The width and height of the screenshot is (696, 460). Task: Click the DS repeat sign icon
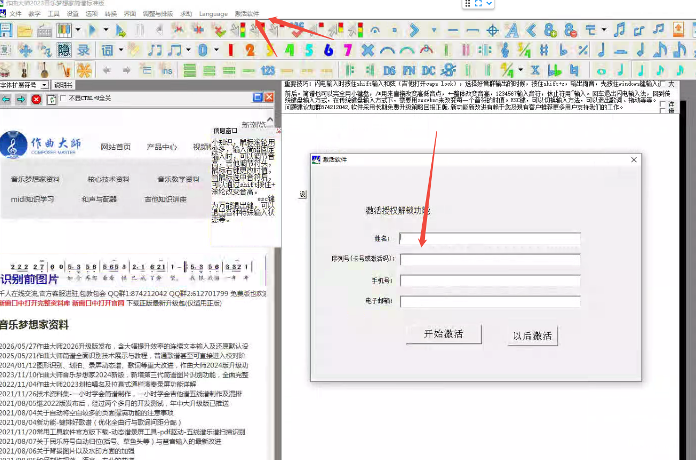click(x=390, y=70)
